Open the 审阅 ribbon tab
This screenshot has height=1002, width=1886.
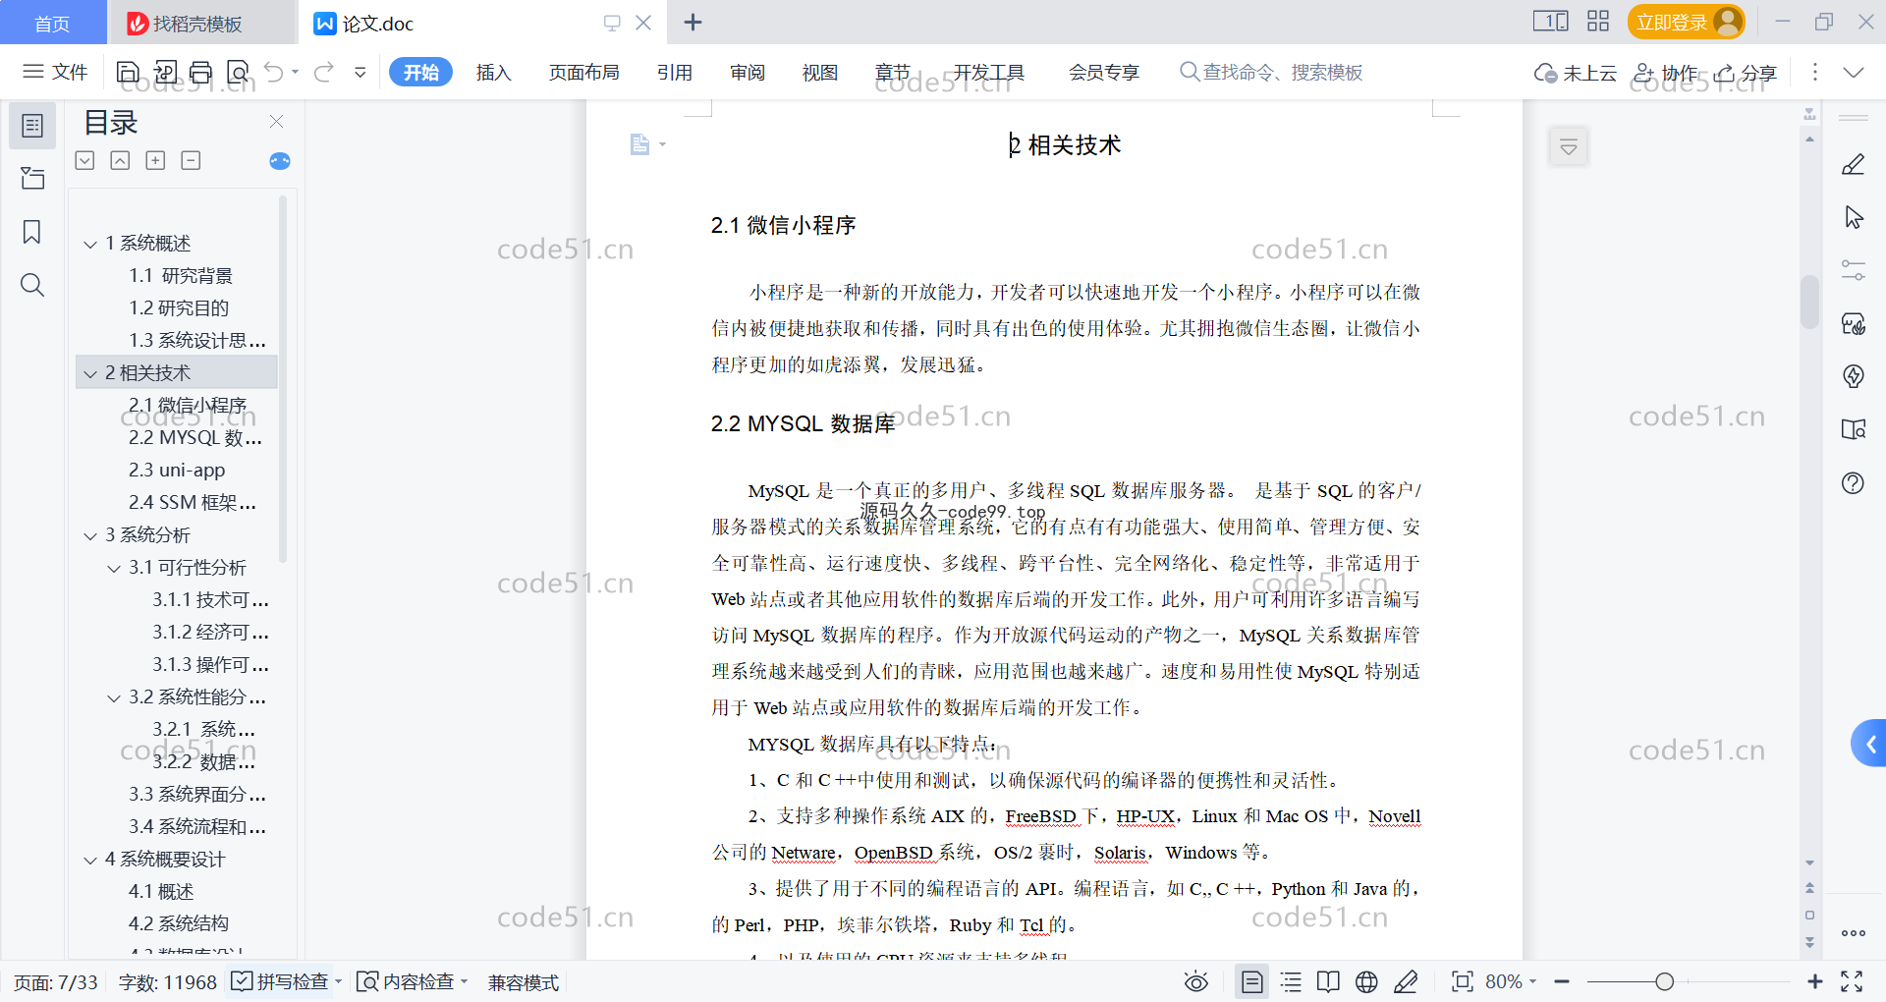coord(748,72)
